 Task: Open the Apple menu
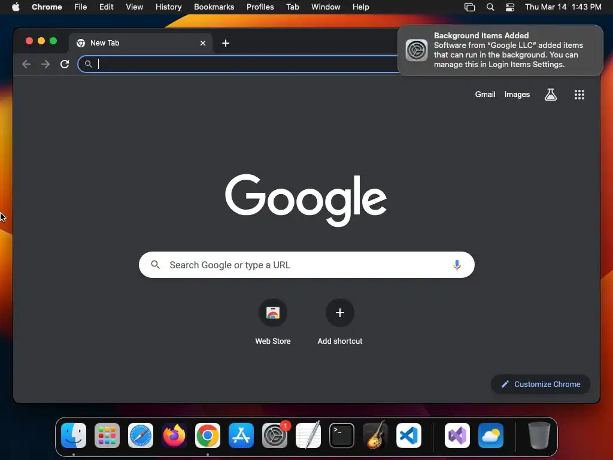pos(16,7)
